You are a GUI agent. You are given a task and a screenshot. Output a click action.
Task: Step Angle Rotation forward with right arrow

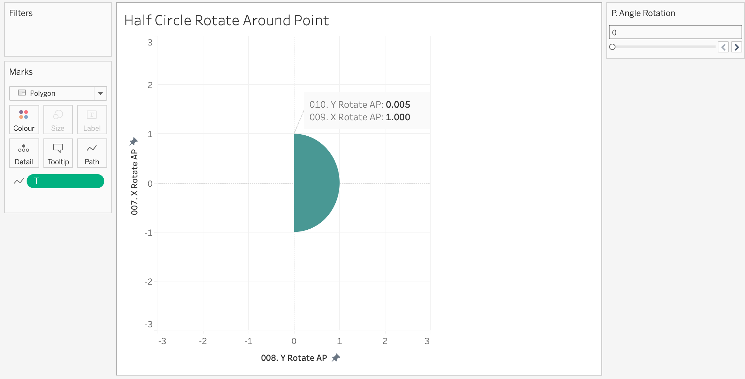737,47
